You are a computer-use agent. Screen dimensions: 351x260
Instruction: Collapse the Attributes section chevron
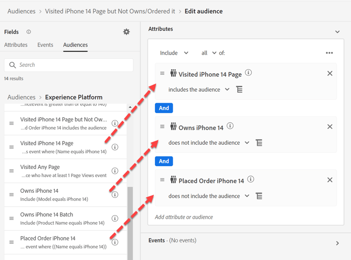337,32
